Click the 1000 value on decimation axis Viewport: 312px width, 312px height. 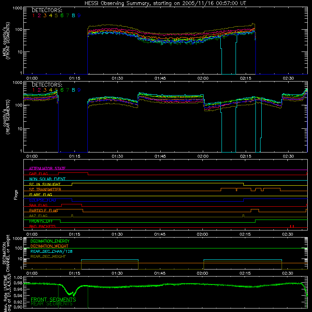(18, 239)
